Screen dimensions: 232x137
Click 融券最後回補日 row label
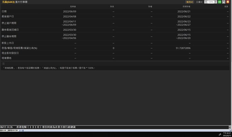10,30
